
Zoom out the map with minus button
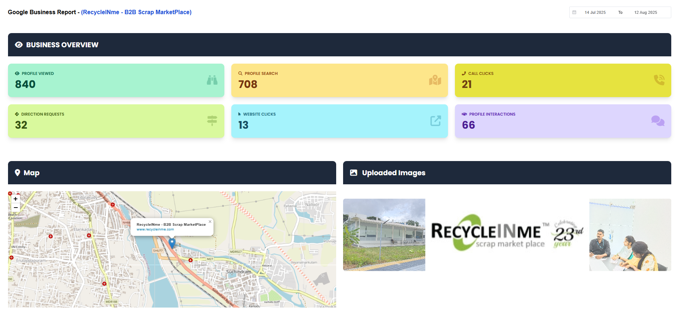(16, 208)
